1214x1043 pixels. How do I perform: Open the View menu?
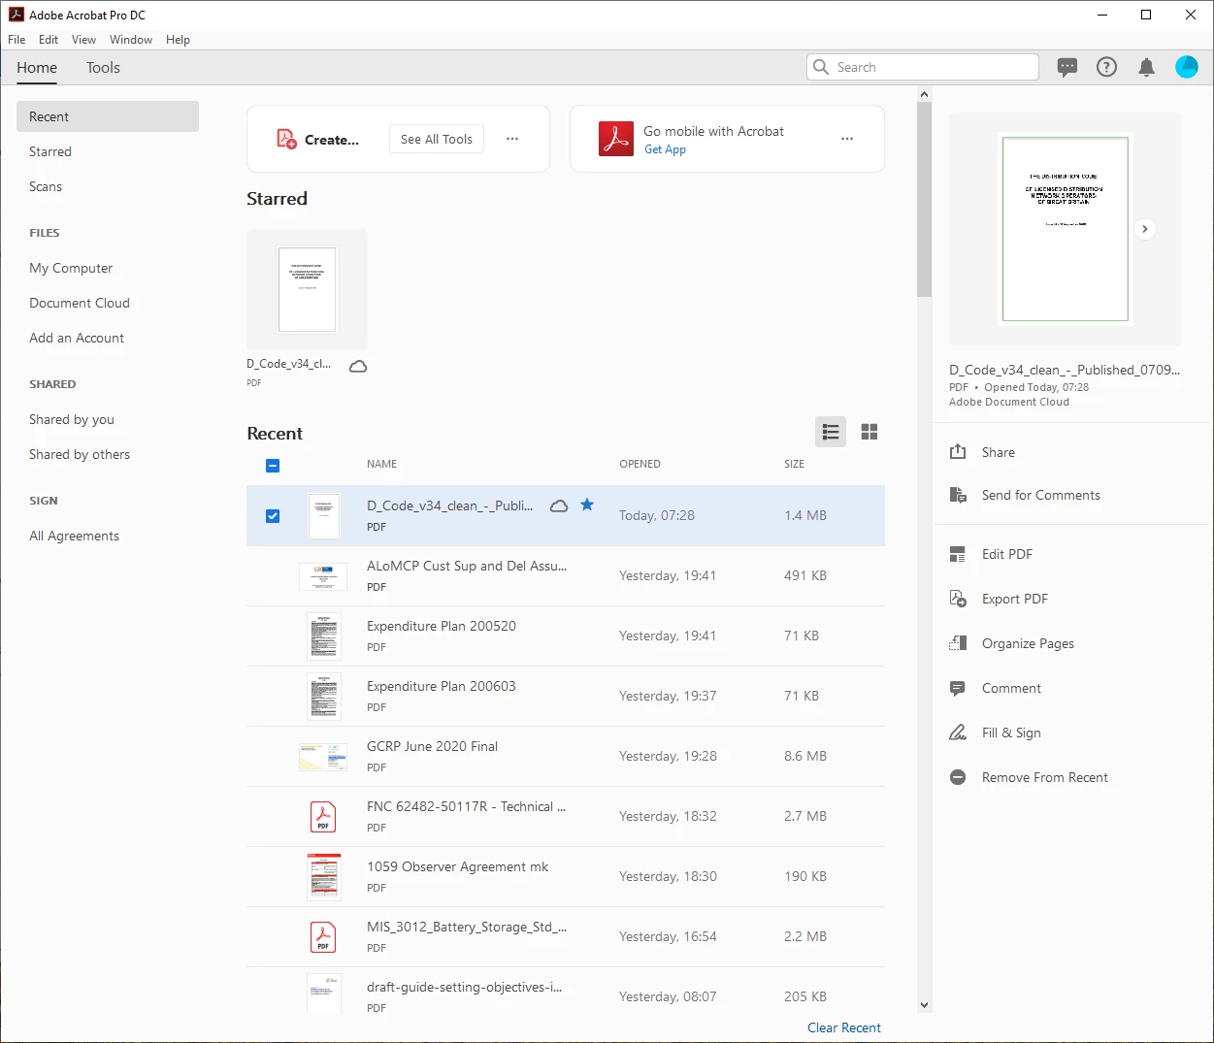point(83,40)
